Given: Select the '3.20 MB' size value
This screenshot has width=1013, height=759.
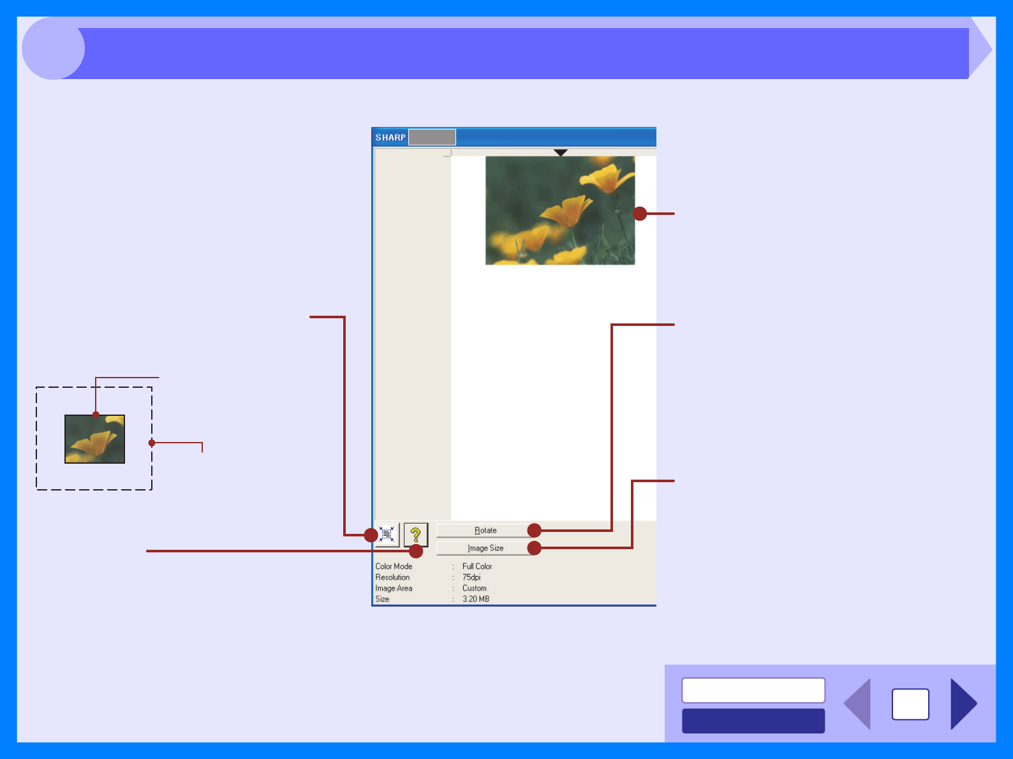Looking at the screenshot, I should [x=476, y=599].
